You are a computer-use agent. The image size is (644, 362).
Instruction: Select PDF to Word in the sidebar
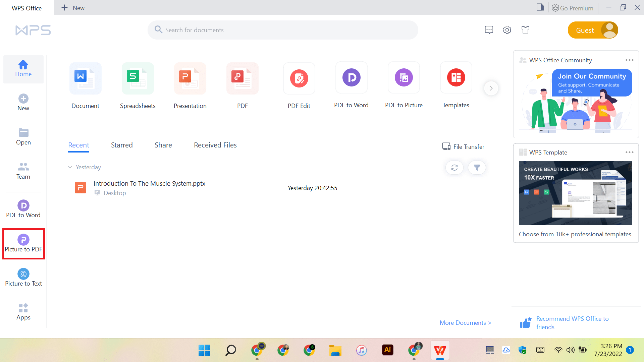coord(23,209)
